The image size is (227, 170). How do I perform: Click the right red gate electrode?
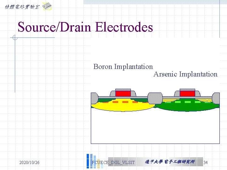pyautogui.click(x=187, y=94)
